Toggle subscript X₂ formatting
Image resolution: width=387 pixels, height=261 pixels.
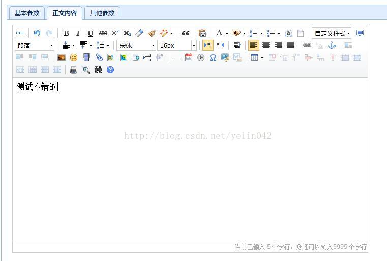[127, 33]
